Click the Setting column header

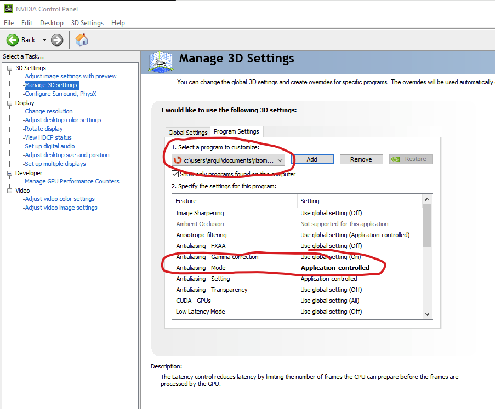pos(360,201)
